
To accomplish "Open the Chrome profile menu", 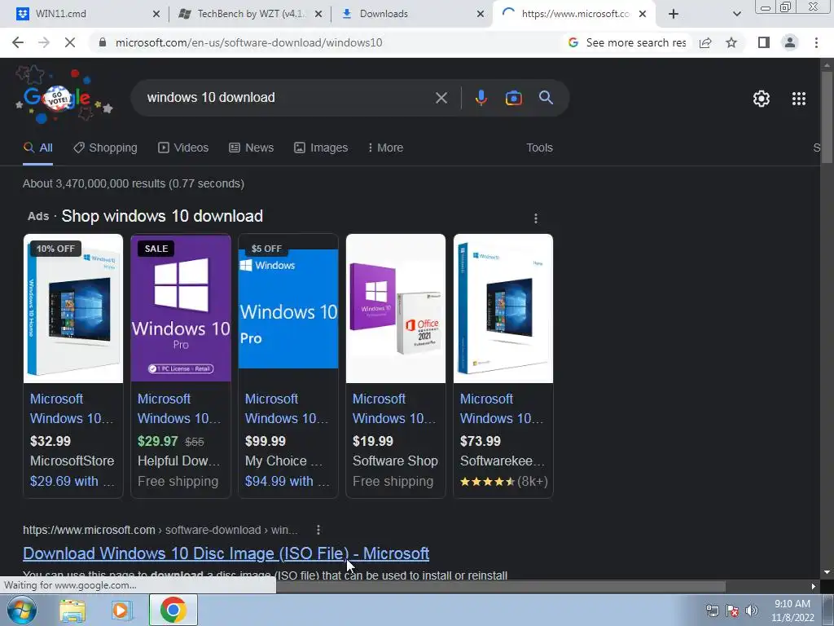I will [790, 42].
